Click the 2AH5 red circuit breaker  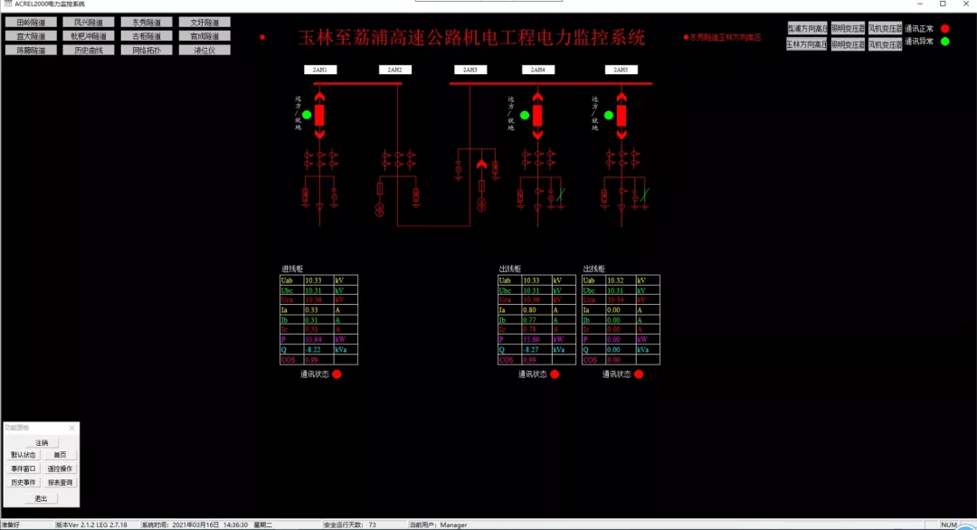coord(621,115)
